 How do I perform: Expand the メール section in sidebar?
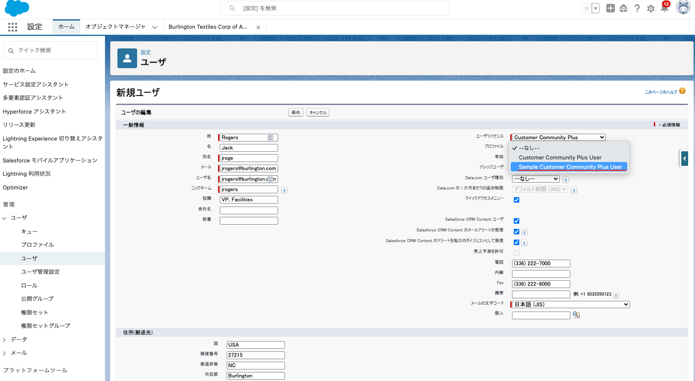[4, 353]
